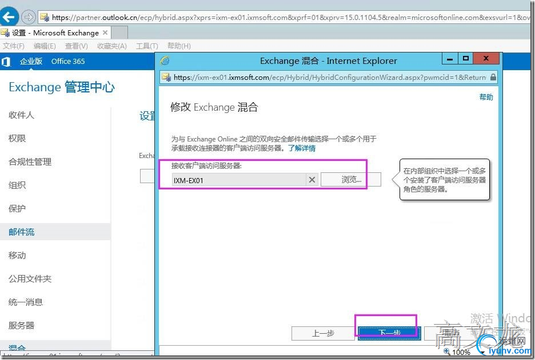
Task: Open 组织 in the left navigation
Action: pos(17,185)
